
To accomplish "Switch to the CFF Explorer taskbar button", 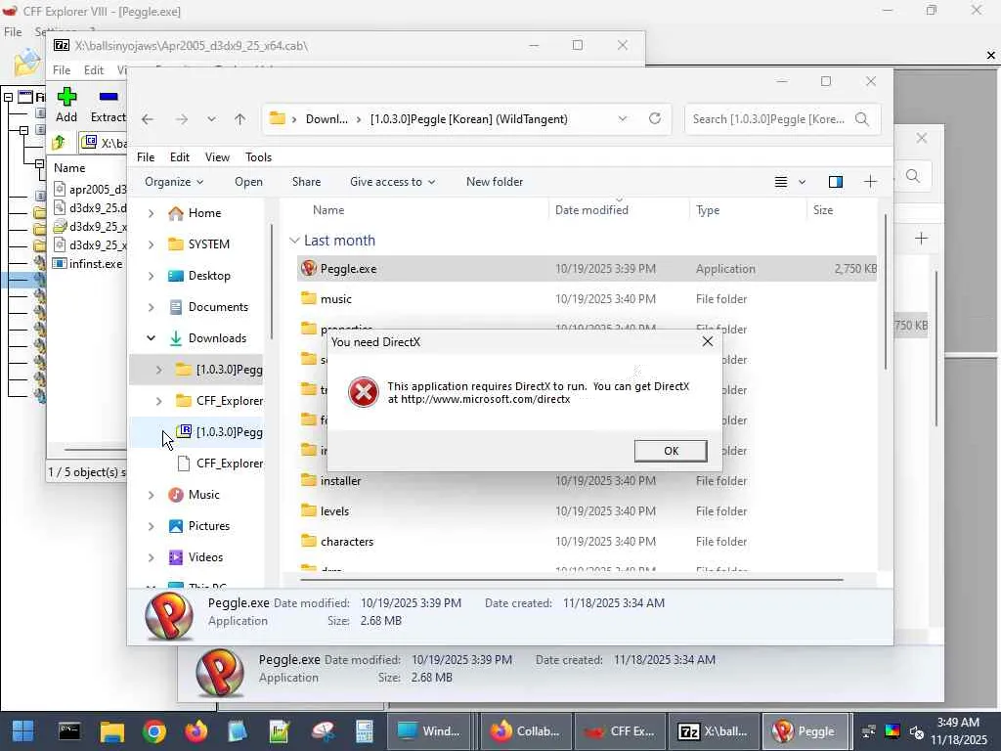I will [620, 731].
